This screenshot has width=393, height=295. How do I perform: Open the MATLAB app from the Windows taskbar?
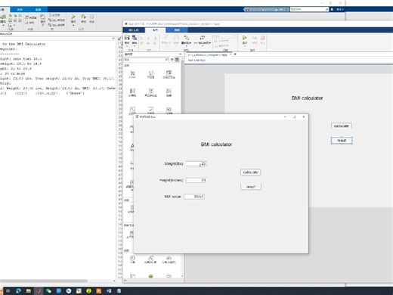click(x=39, y=290)
